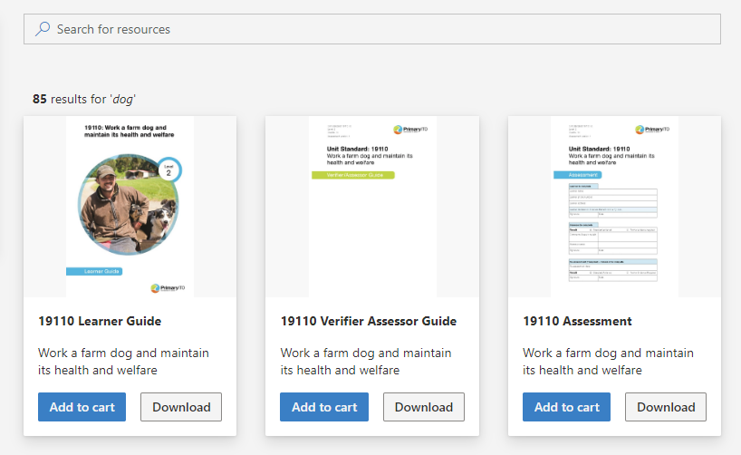The height and width of the screenshot is (455, 741).
Task: Open the Learner Guide cover thumbnail
Action: 130,207
